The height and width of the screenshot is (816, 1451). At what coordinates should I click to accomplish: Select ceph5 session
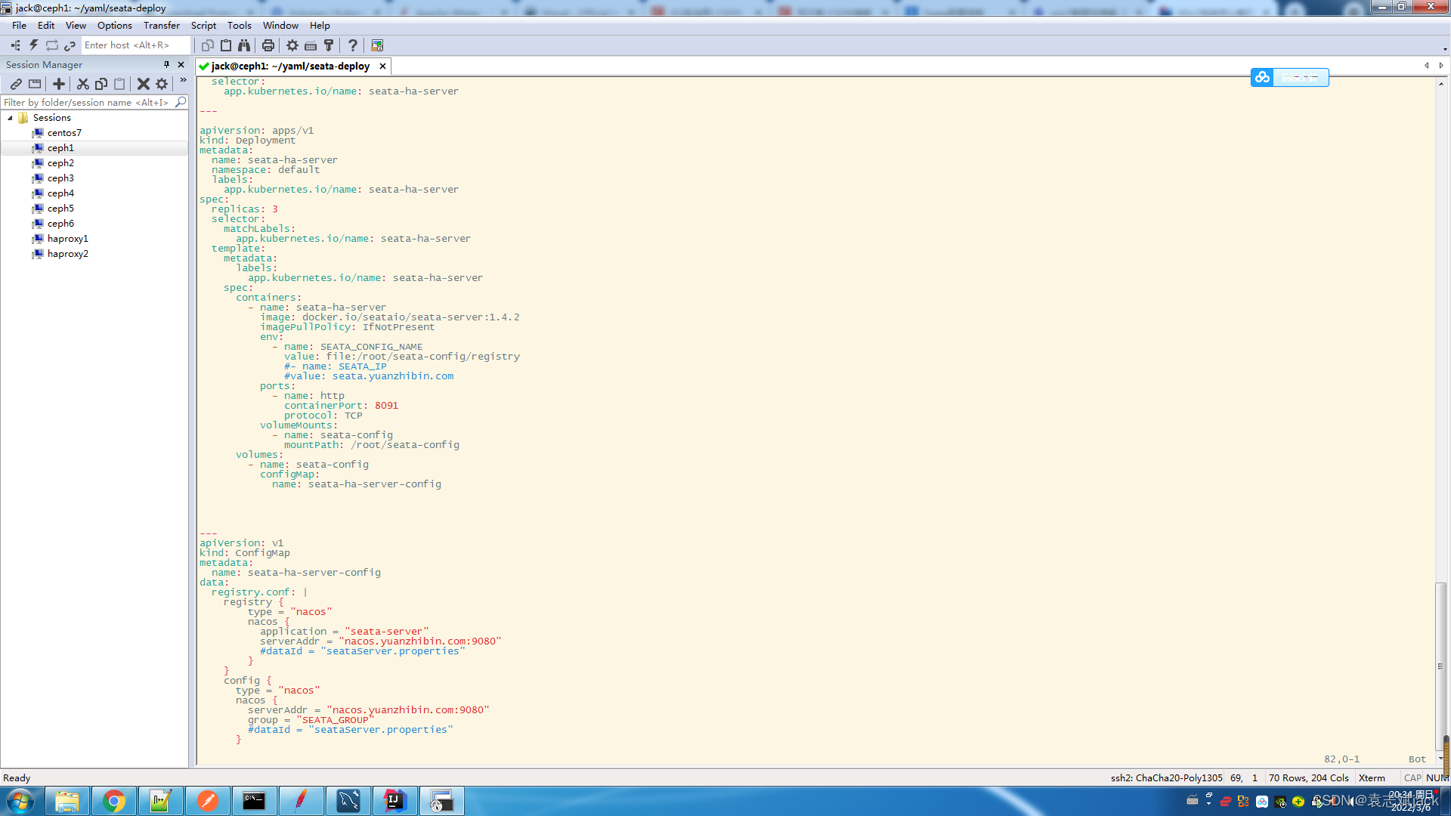(x=60, y=209)
